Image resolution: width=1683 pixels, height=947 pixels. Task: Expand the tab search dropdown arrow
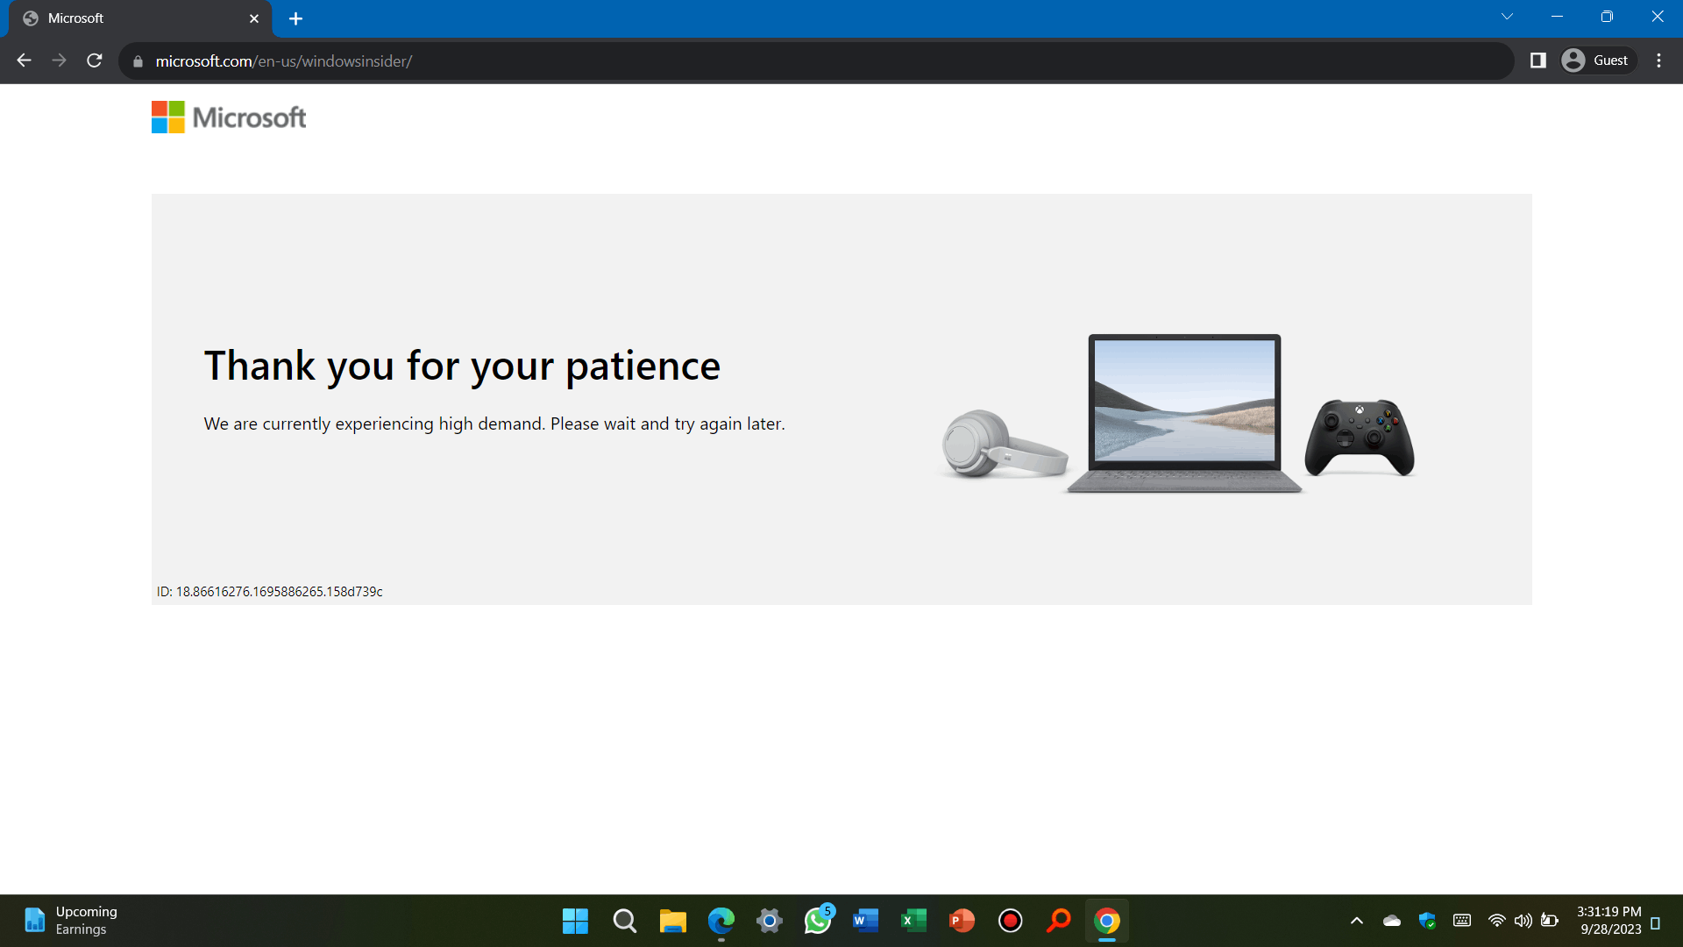1507,17
